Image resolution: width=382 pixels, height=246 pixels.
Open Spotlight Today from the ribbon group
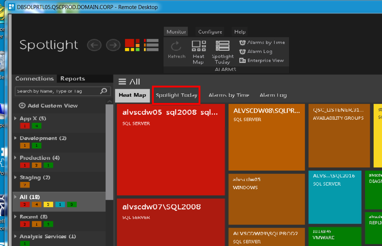tap(222, 52)
